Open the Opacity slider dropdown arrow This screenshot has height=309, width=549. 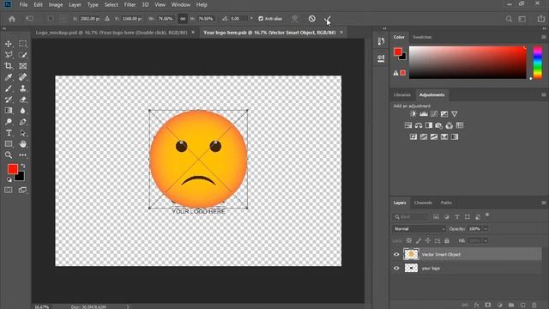tap(486, 229)
